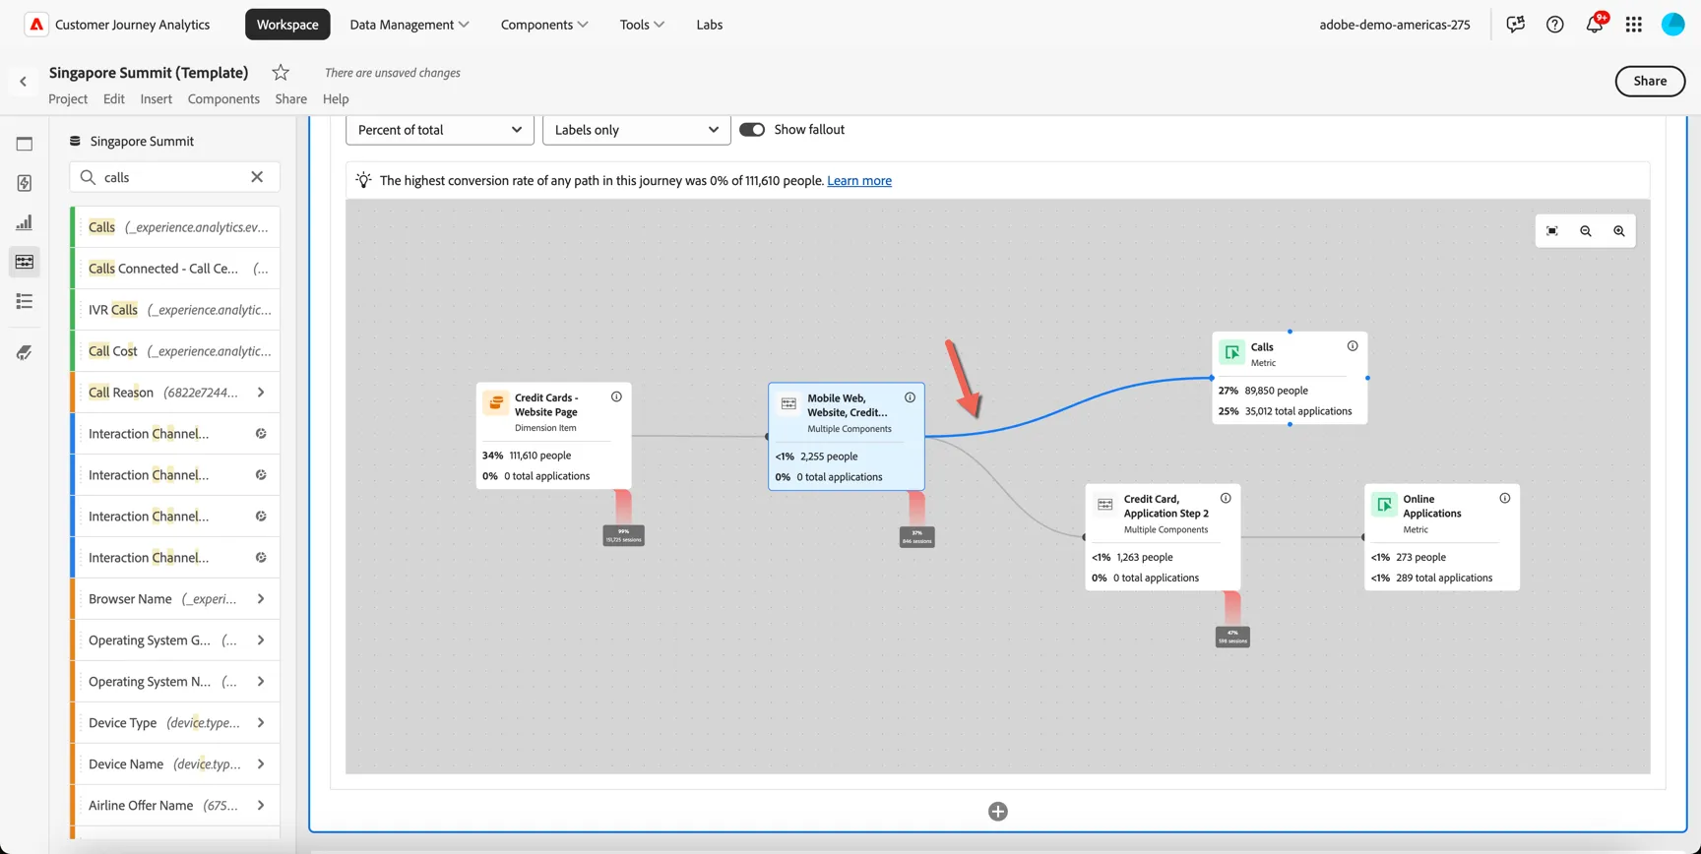The width and height of the screenshot is (1701, 854).
Task: Open the feedback chat icon
Action: coord(1515,25)
